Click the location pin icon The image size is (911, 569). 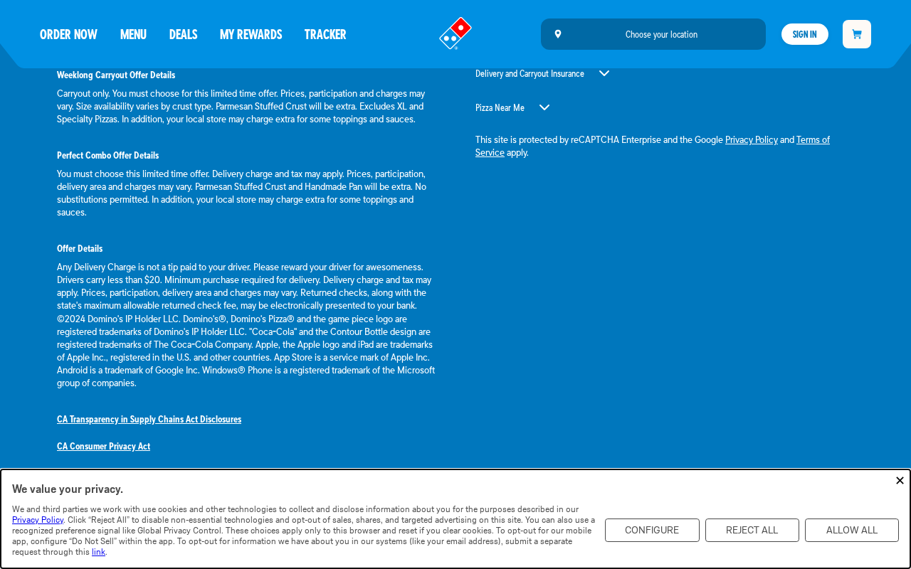tap(558, 34)
